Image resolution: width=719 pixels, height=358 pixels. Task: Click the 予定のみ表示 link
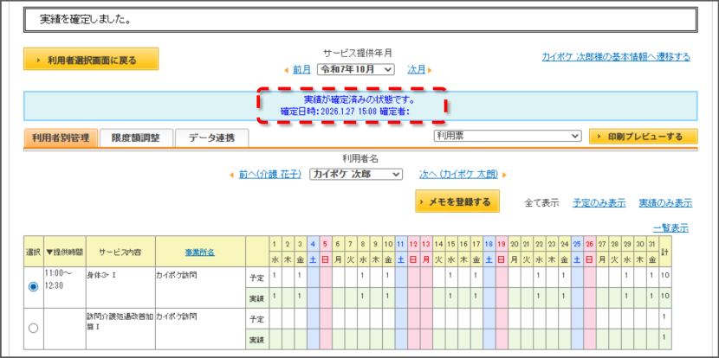pos(599,203)
